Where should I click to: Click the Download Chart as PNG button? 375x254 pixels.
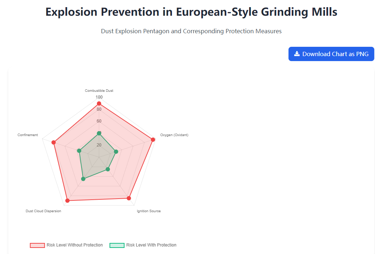point(331,54)
